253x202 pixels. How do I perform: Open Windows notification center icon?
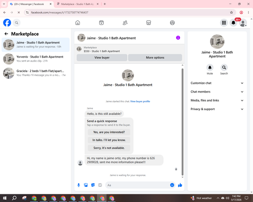(x=246, y=198)
